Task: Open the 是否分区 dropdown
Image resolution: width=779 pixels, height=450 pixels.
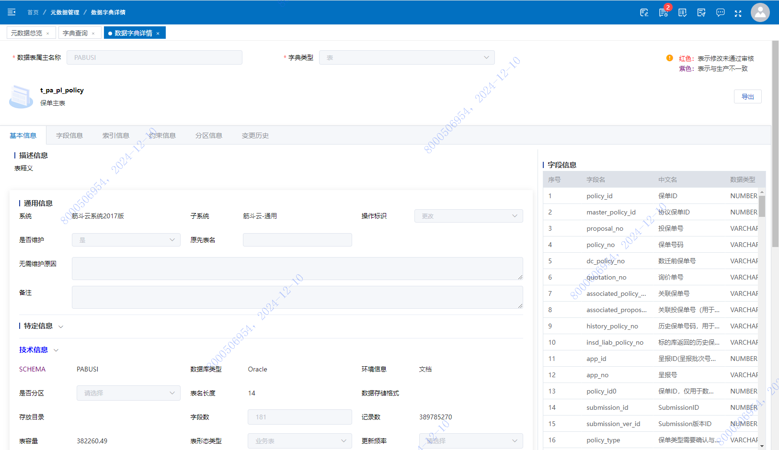Action: coord(128,393)
